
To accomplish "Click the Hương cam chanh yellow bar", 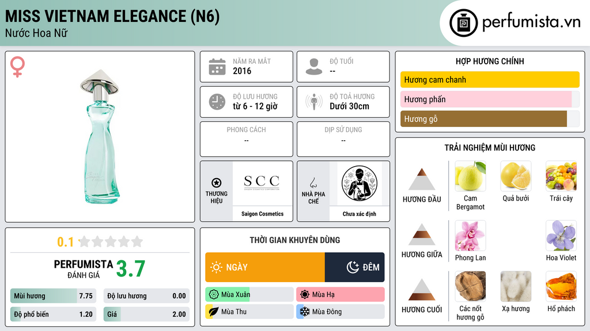I will [490, 79].
